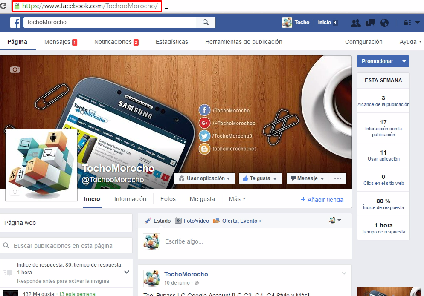Click the browser reload icon
Viewport: 424px width, 296px height.
[x=3, y=6]
